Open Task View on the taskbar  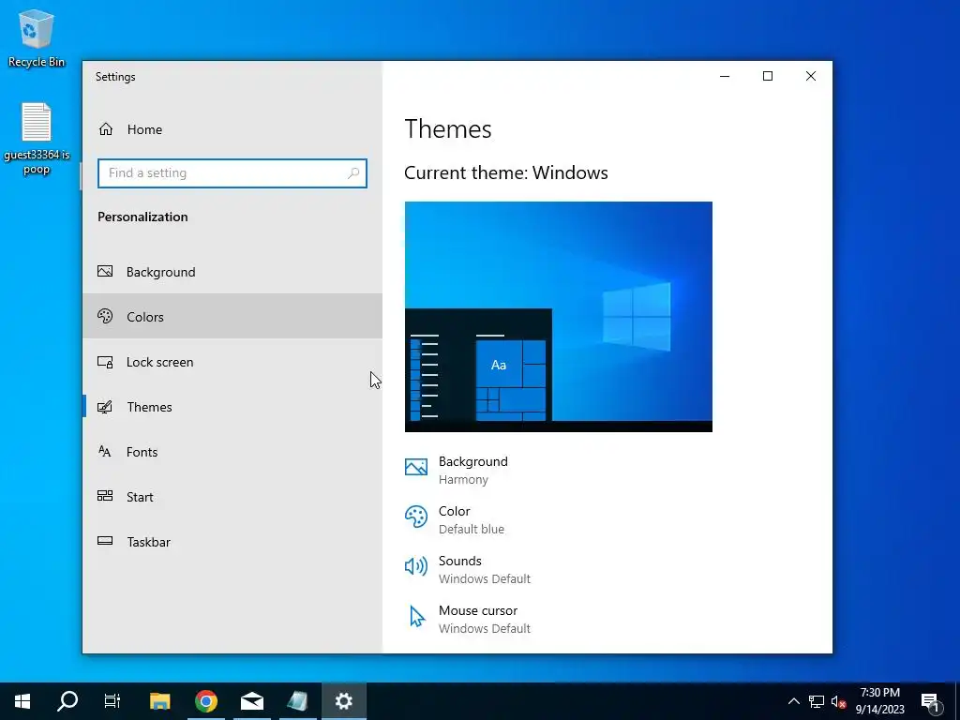(x=112, y=701)
